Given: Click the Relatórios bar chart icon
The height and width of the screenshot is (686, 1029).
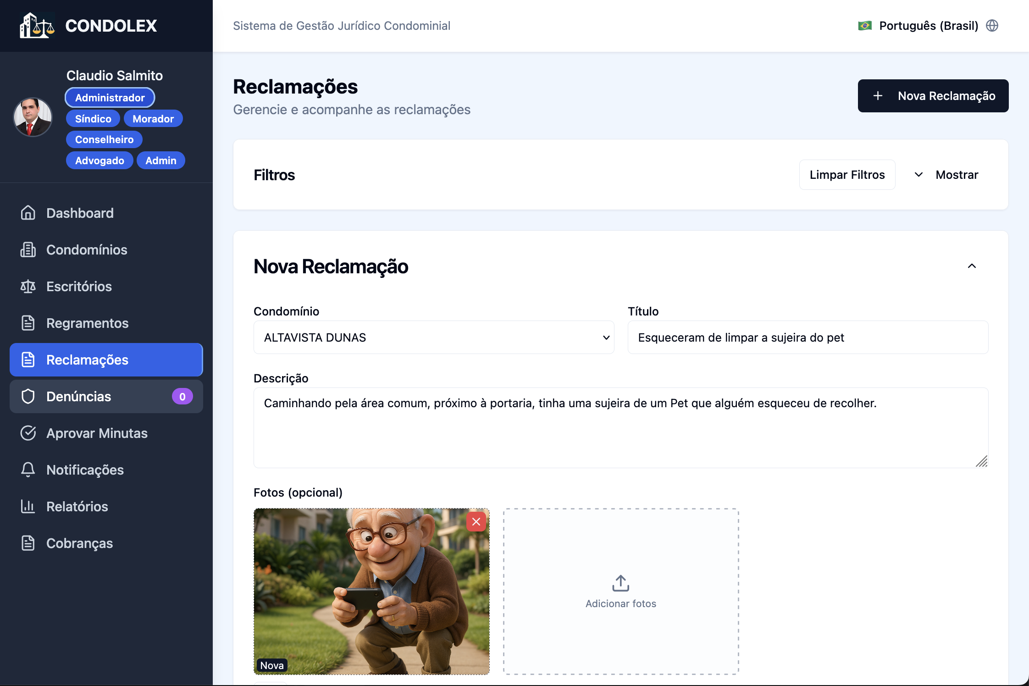Looking at the screenshot, I should 28,506.
